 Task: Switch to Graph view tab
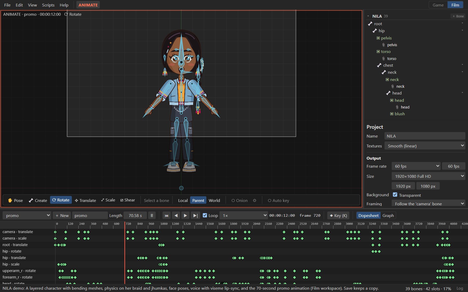coord(388,215)
